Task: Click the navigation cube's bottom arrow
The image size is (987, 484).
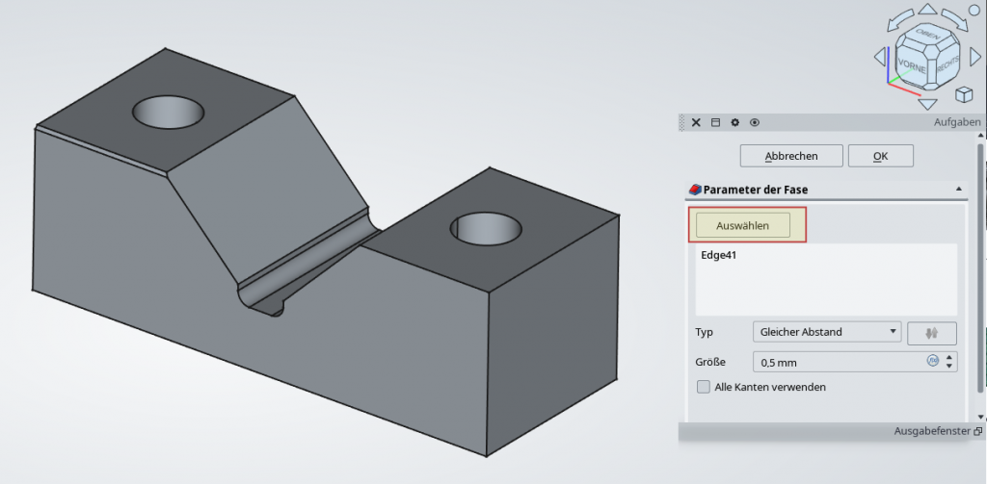Action: coord(927,104)
